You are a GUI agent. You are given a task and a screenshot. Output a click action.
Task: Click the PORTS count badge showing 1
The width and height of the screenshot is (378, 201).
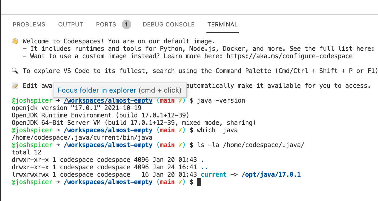[127, 25]
